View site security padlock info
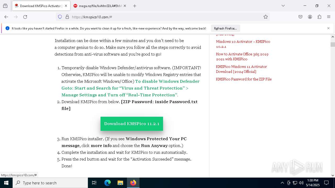 point(67,17)
